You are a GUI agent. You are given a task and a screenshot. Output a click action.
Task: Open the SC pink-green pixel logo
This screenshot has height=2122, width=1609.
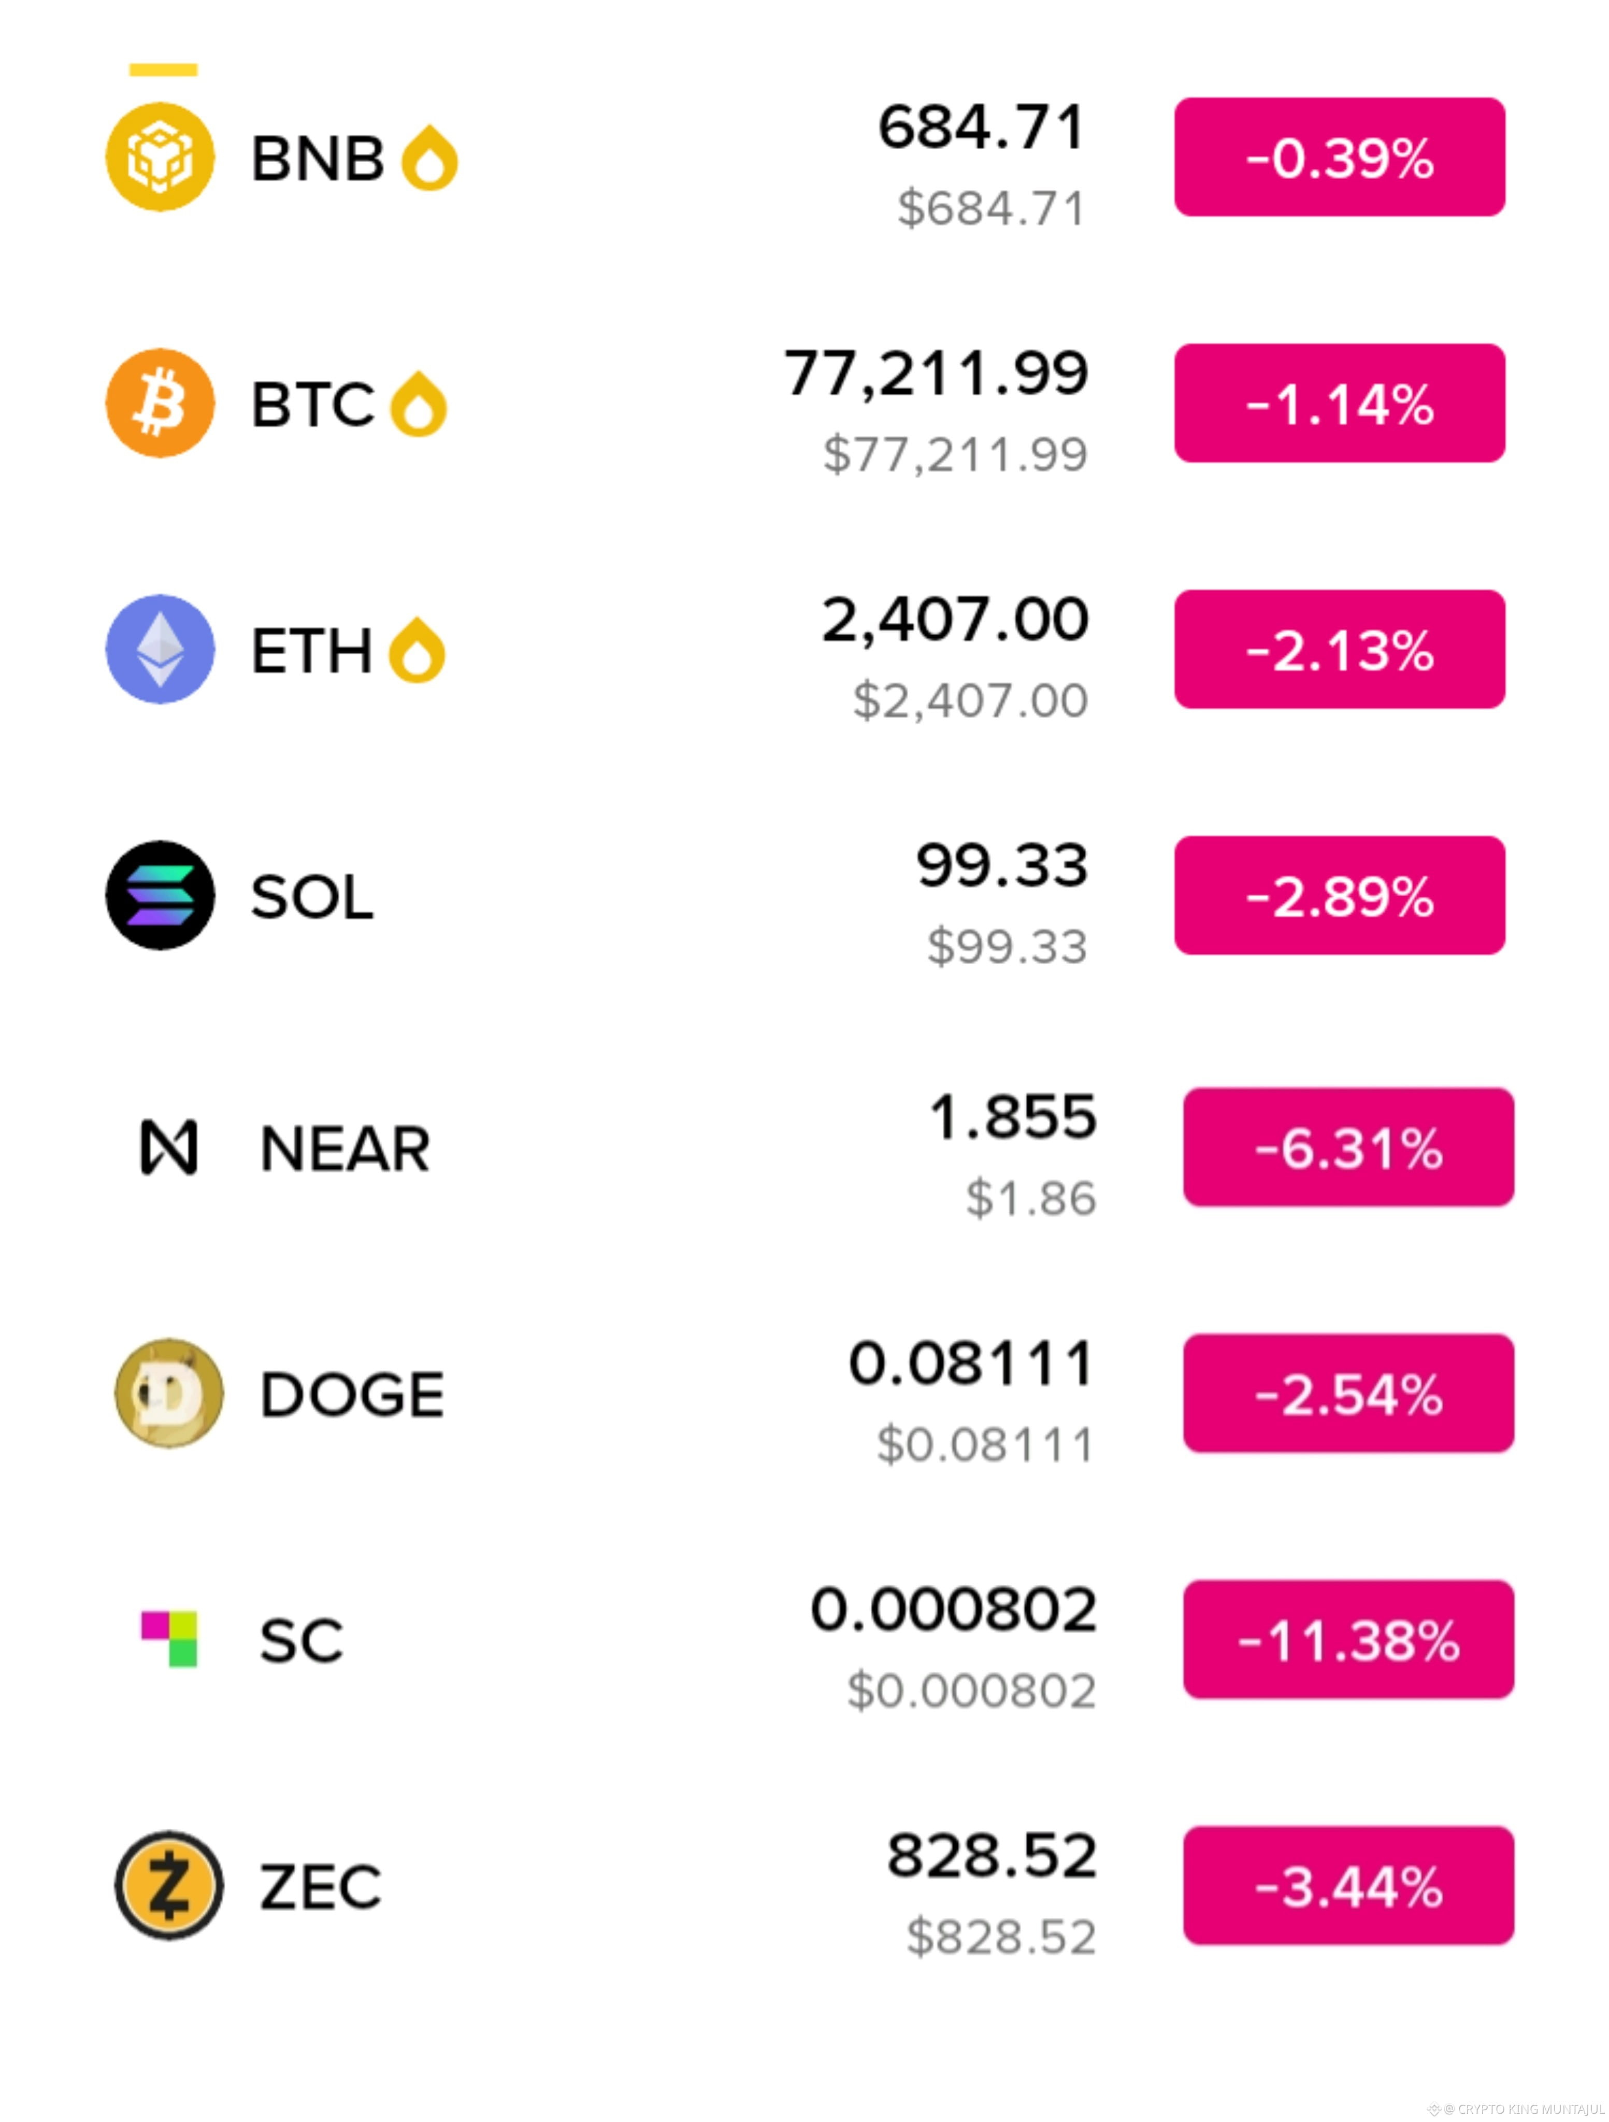(x=169, y=1640)
